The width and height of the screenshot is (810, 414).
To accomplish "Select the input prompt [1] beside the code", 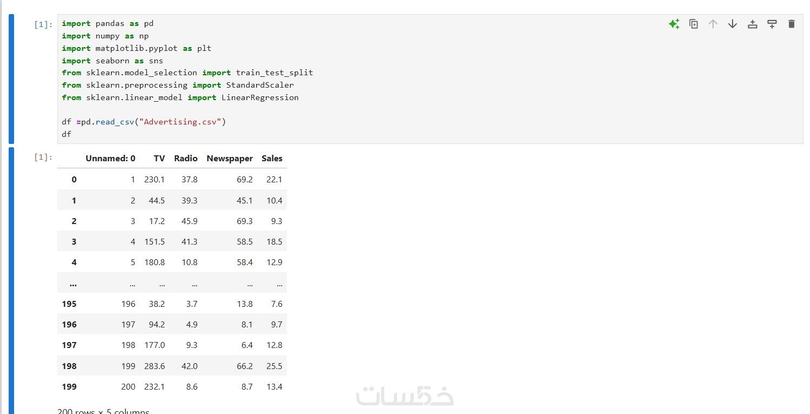I will click(x=43, y=24).
